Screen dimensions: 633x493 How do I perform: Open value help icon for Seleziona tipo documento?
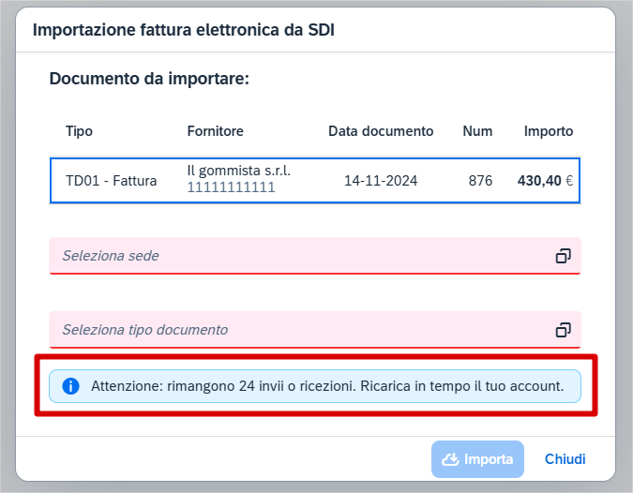tap(564, 330)
